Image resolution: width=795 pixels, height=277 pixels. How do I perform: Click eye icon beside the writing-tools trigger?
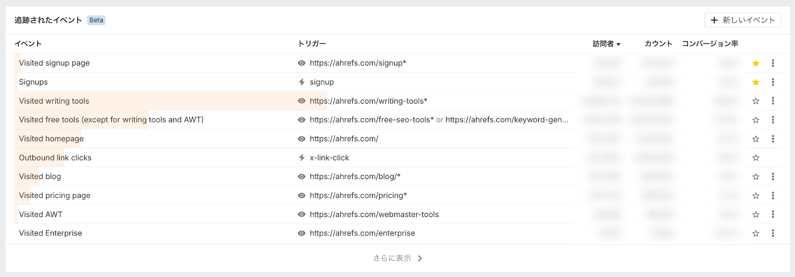[x=302, y=101]
